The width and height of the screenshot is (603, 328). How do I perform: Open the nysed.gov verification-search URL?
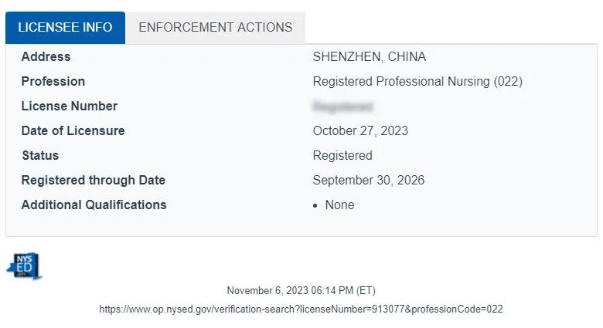301,309
